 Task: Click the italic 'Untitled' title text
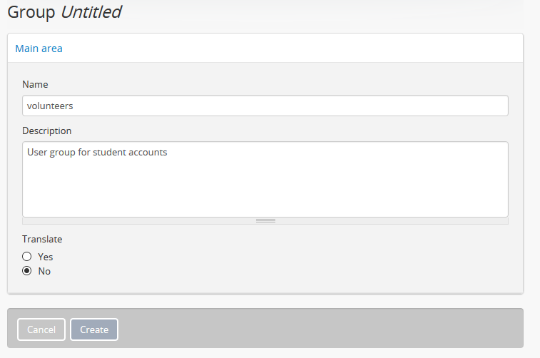click(91, 12)
